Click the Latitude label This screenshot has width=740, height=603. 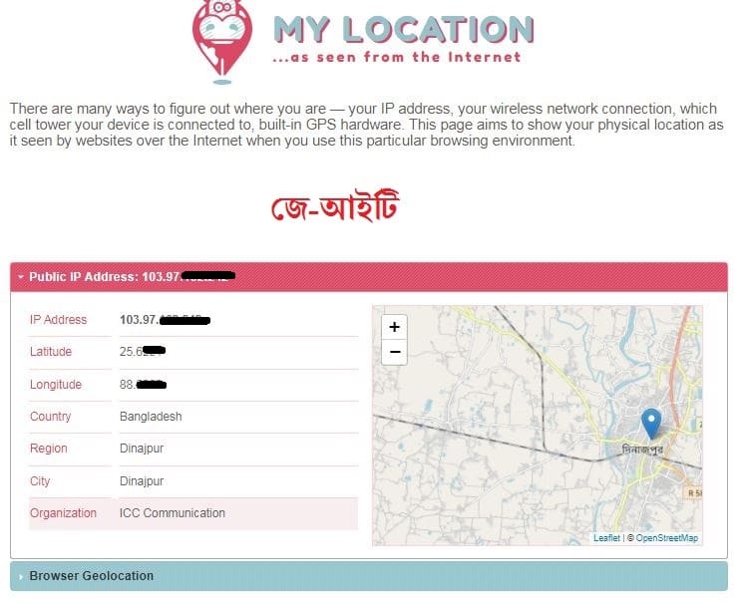(x=51, y=352)
